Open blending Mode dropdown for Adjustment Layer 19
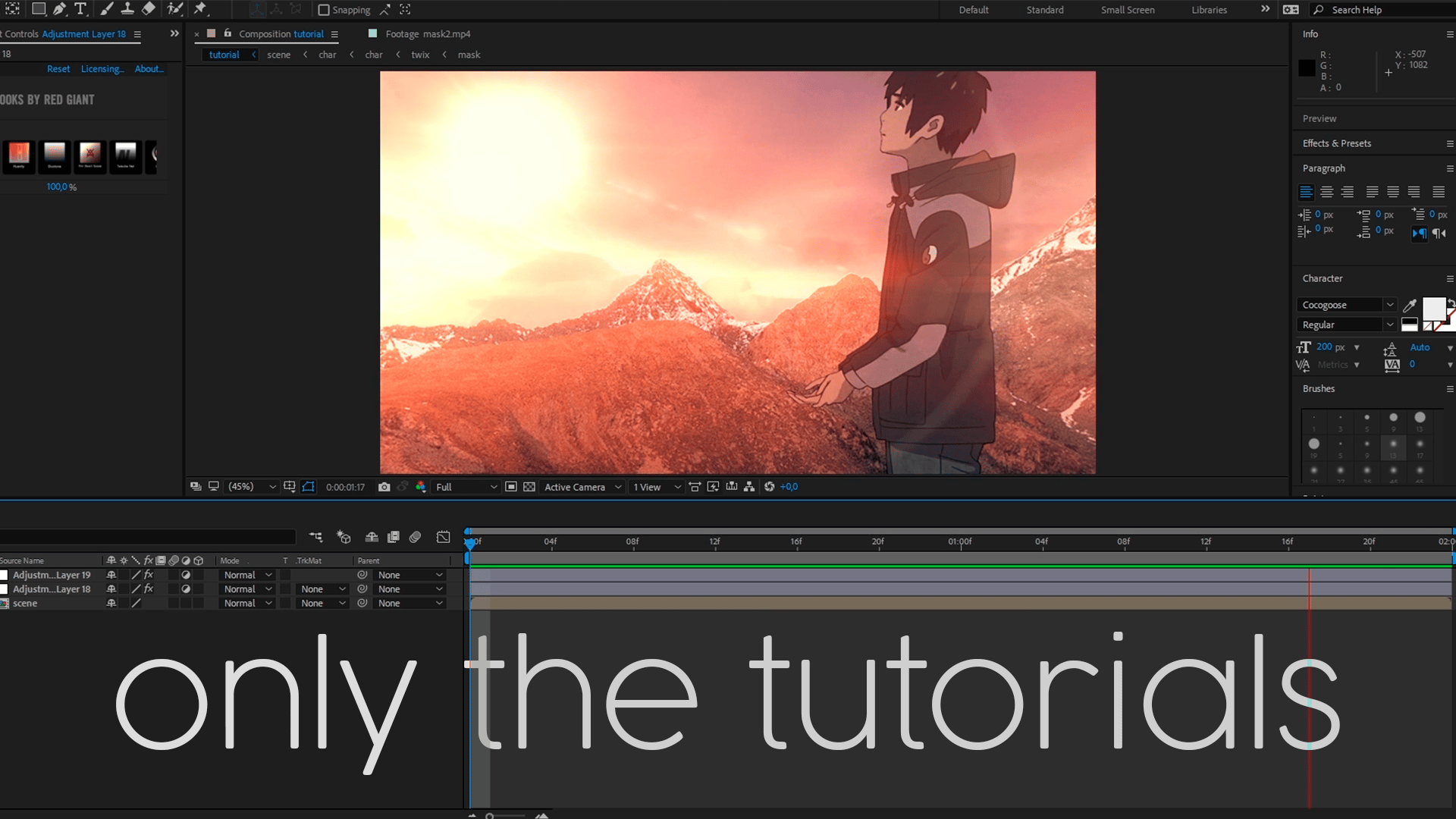Image resolution: width=1456 pixels, height=819 pixels. click(247, 575)
